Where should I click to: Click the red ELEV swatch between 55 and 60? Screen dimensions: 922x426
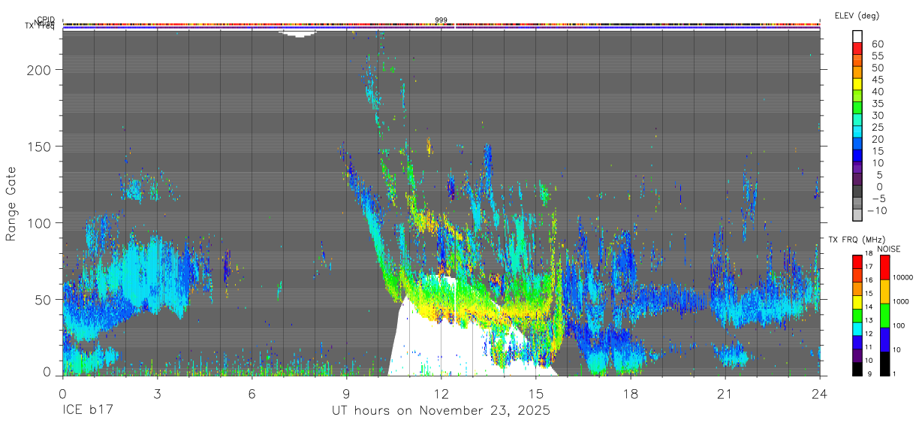point(857,49)
